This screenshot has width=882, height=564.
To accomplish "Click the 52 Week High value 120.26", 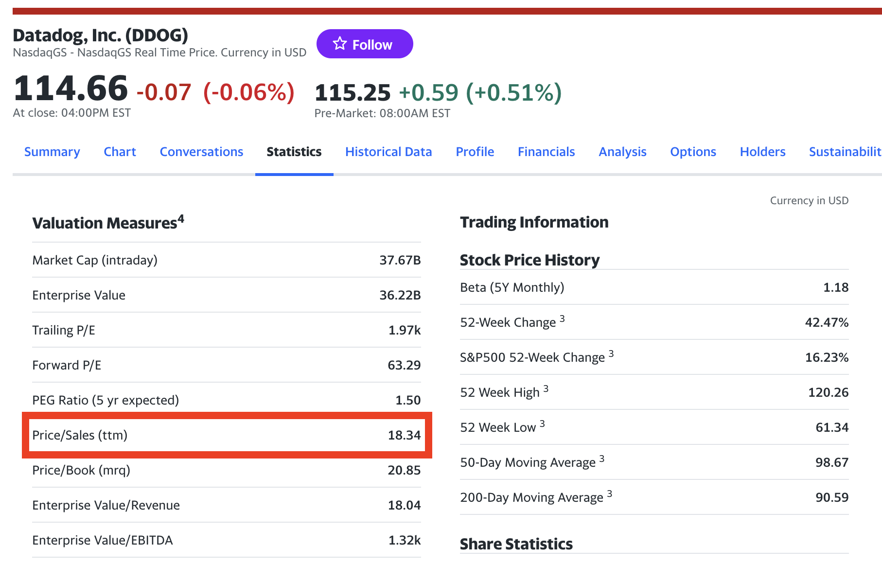I will pos(828,392).
